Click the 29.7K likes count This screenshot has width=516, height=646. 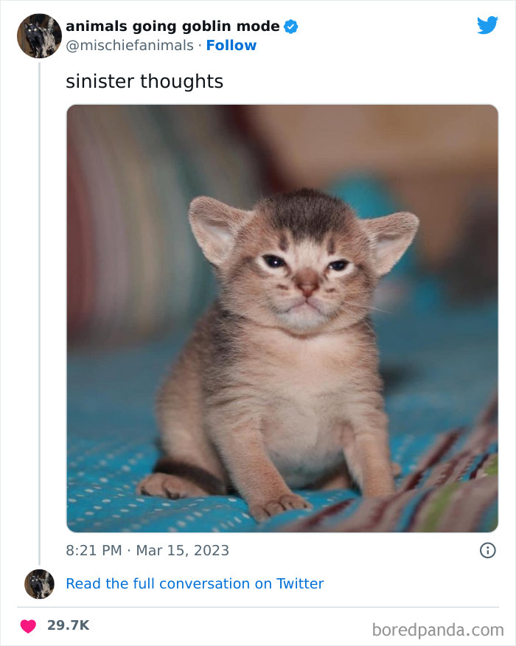click(x=68, y=625)
